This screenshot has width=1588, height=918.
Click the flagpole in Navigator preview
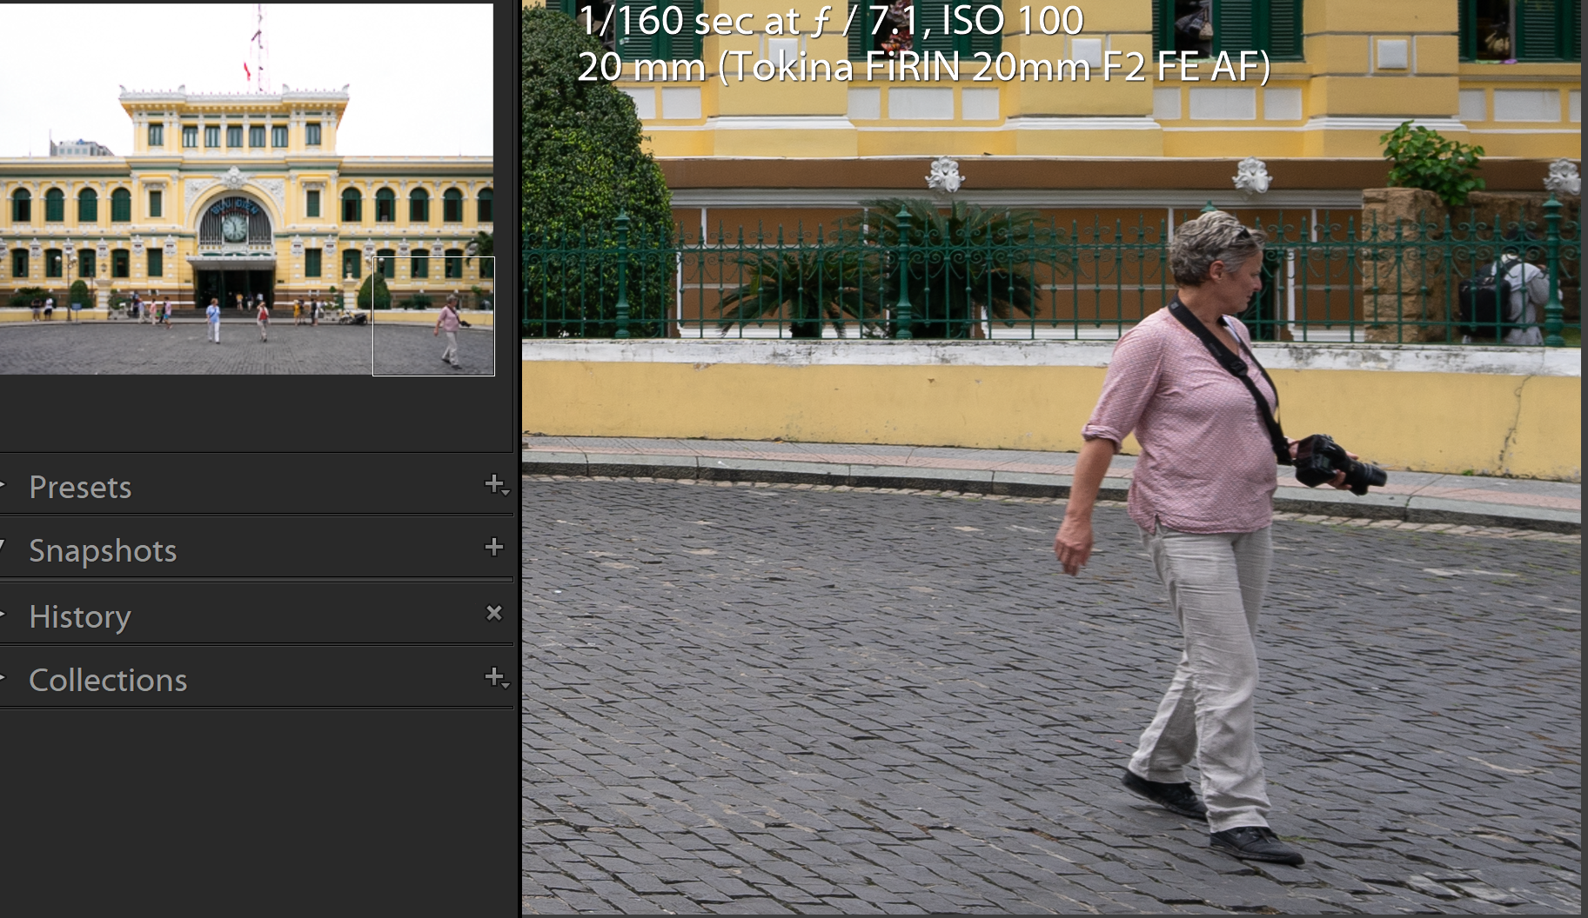point(258,43)
